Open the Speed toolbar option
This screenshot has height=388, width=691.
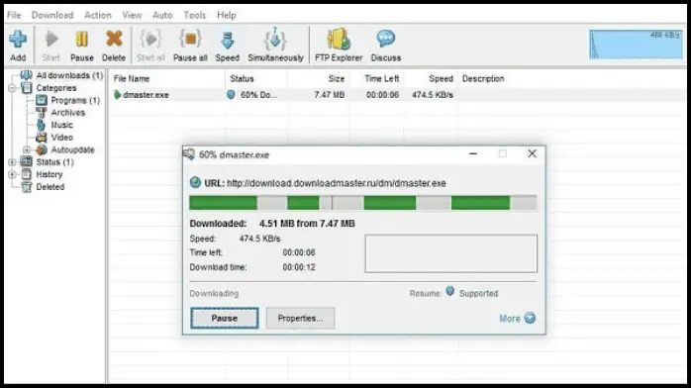click(227, 46)
